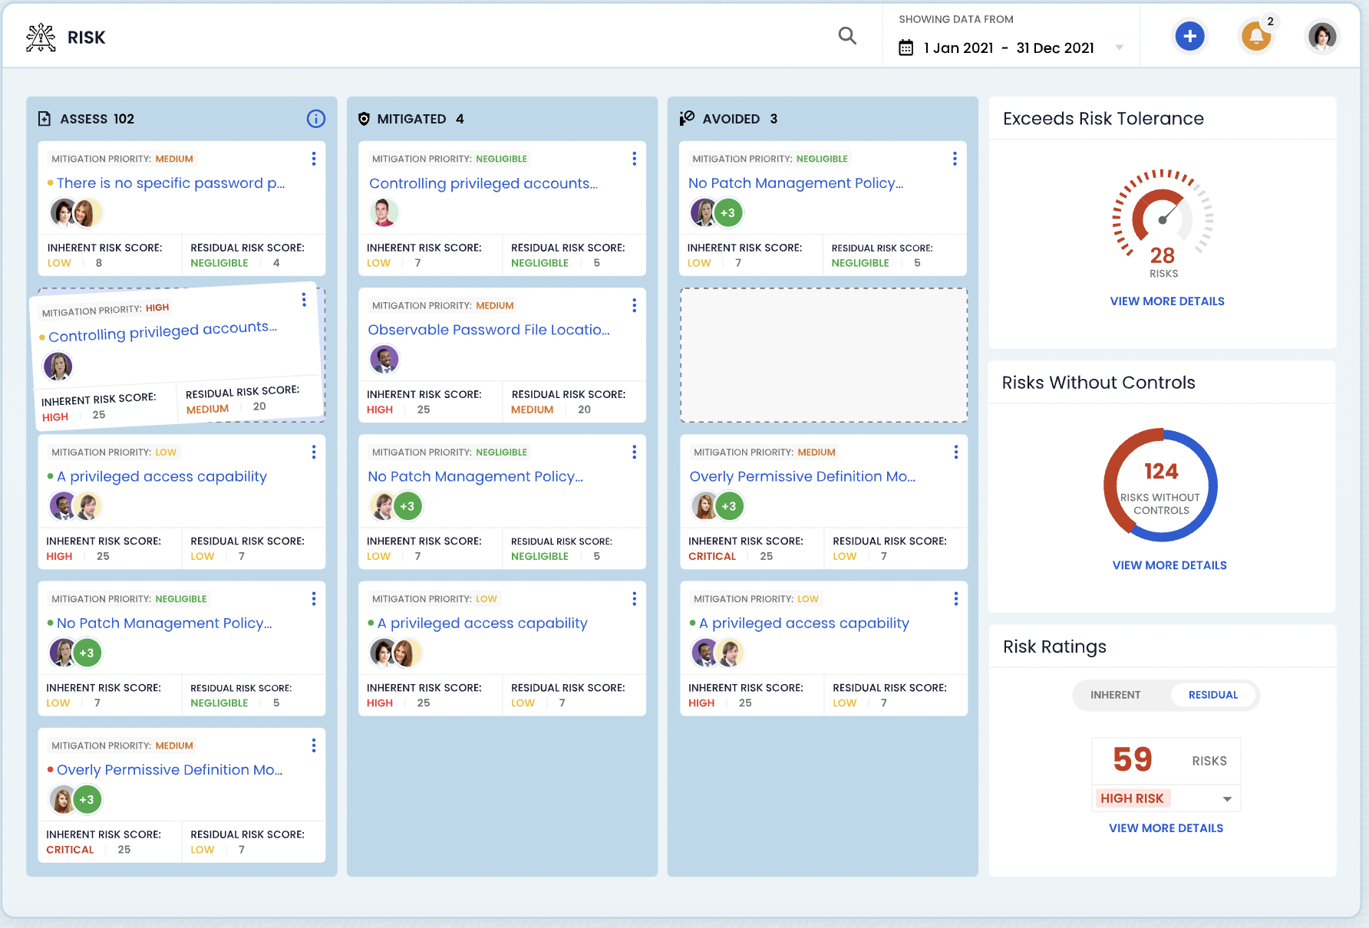Open kebab menu on Avoided 'No Patch Management Policy' card
This screenshot has width=1369, height=928.
955,159
